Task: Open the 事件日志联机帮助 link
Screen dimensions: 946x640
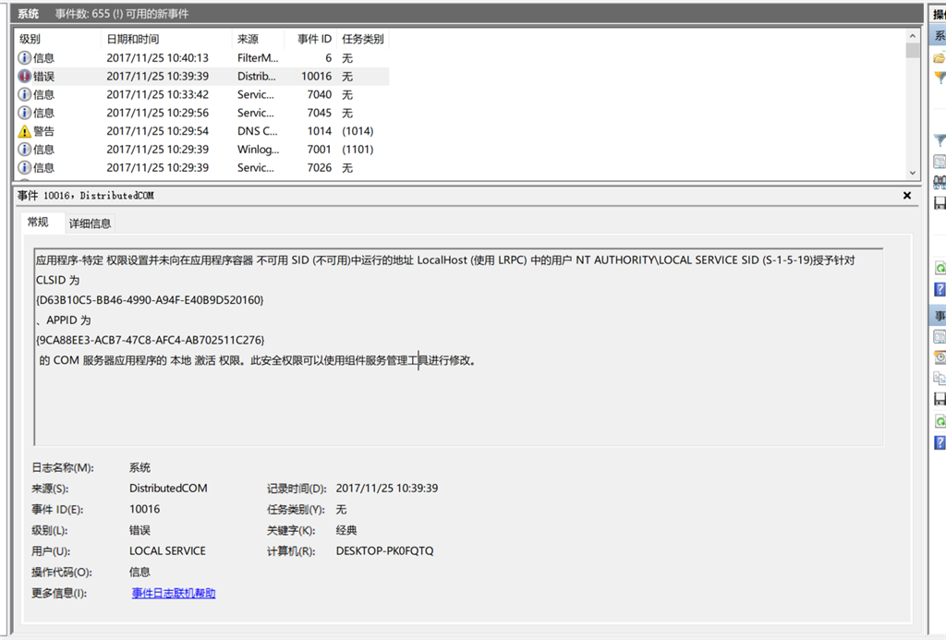Action: coord(174,593)
